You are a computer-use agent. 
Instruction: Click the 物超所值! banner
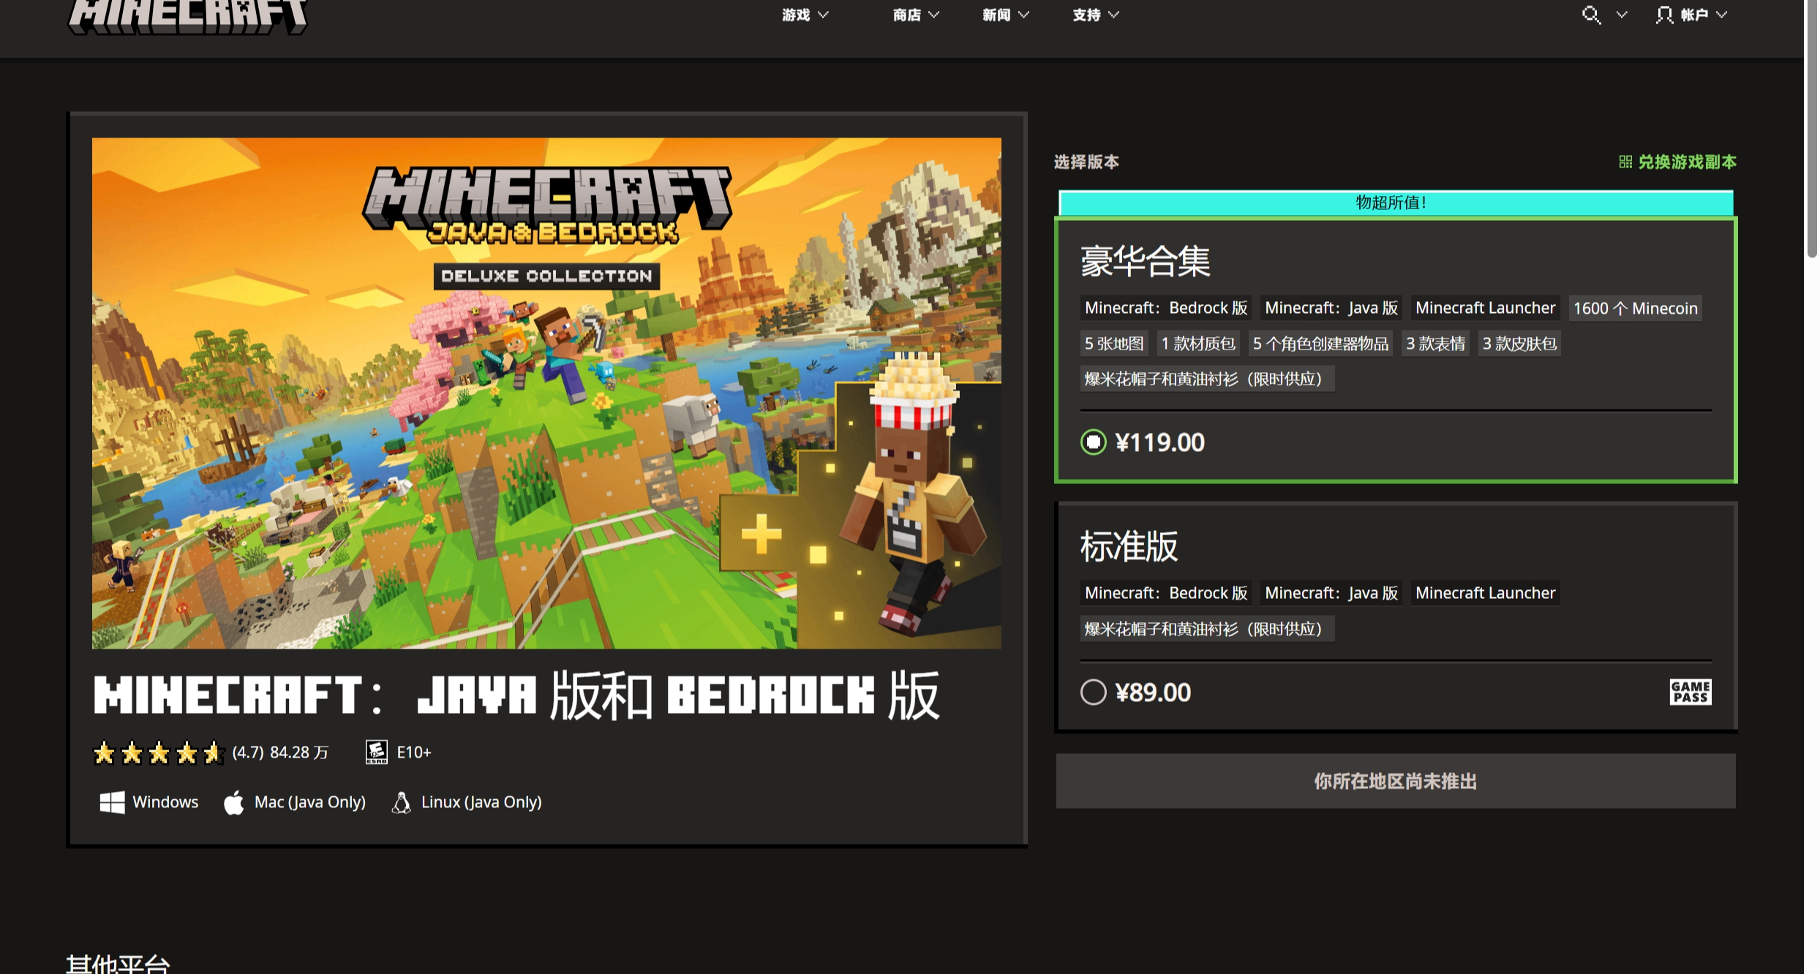click(1396, 203)
